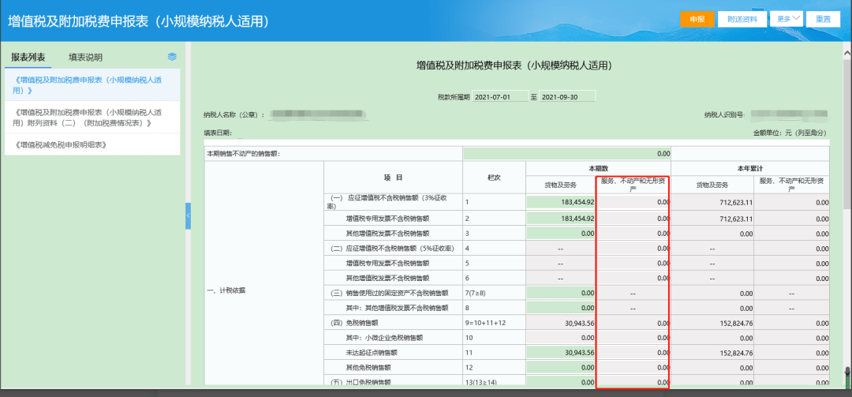
Task: Click row 10 小微企业免税销售额 goods cell
Action: click(x=561, y=337)
